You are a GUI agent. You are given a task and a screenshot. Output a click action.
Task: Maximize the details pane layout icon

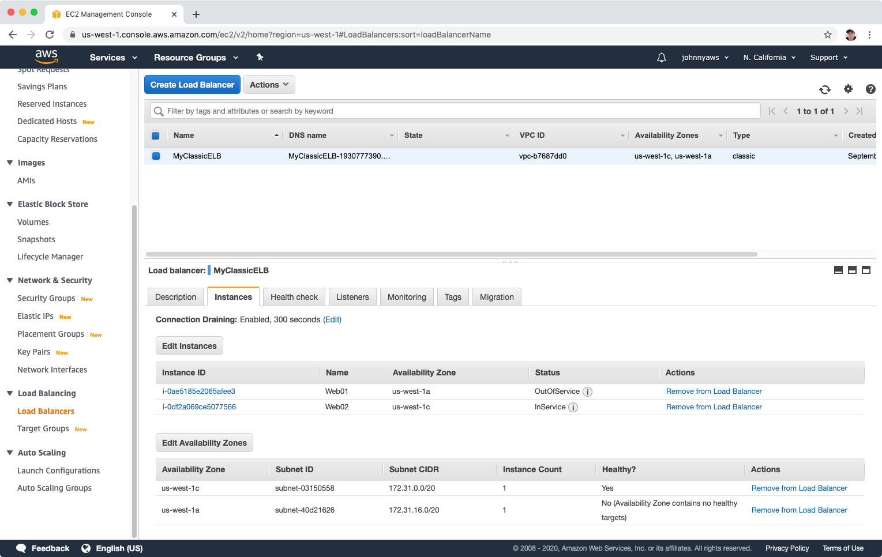[866, 270]
